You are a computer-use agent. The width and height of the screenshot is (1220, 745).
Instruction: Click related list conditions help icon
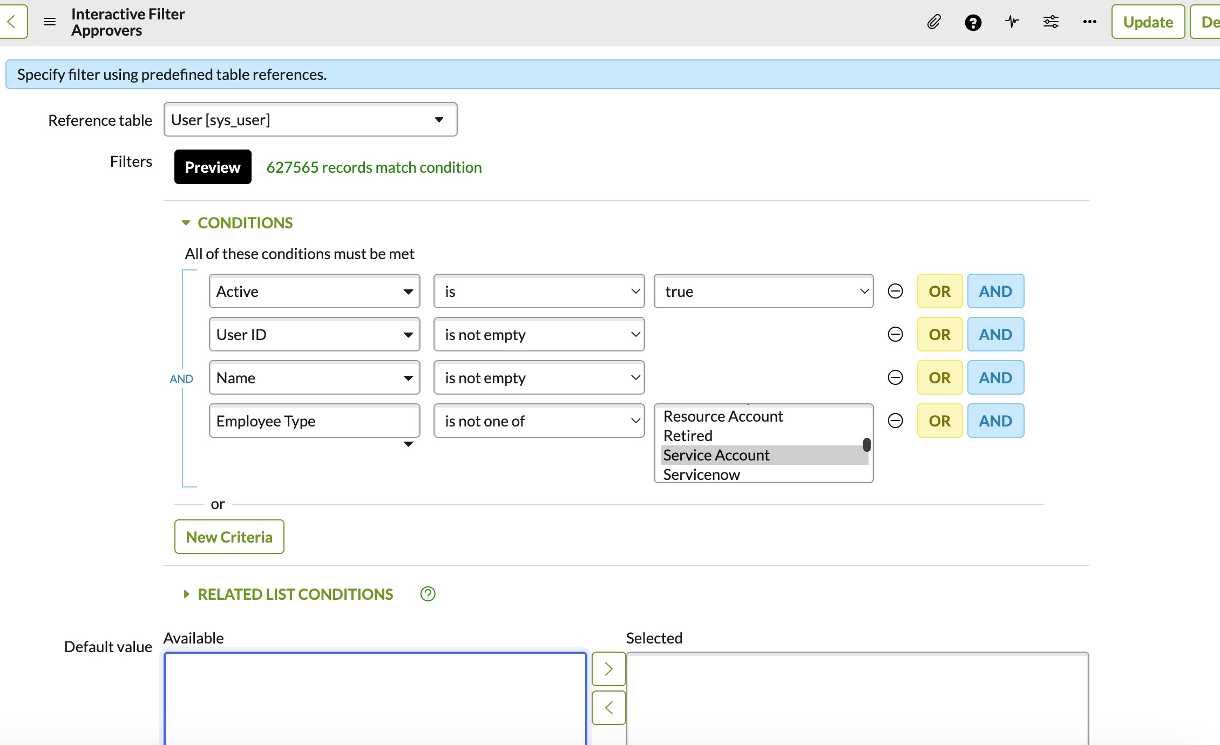tap(428, 594)
